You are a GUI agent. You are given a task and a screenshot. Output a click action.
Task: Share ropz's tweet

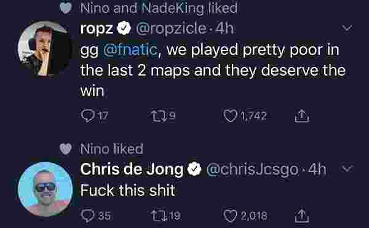[x=302, y=116]
